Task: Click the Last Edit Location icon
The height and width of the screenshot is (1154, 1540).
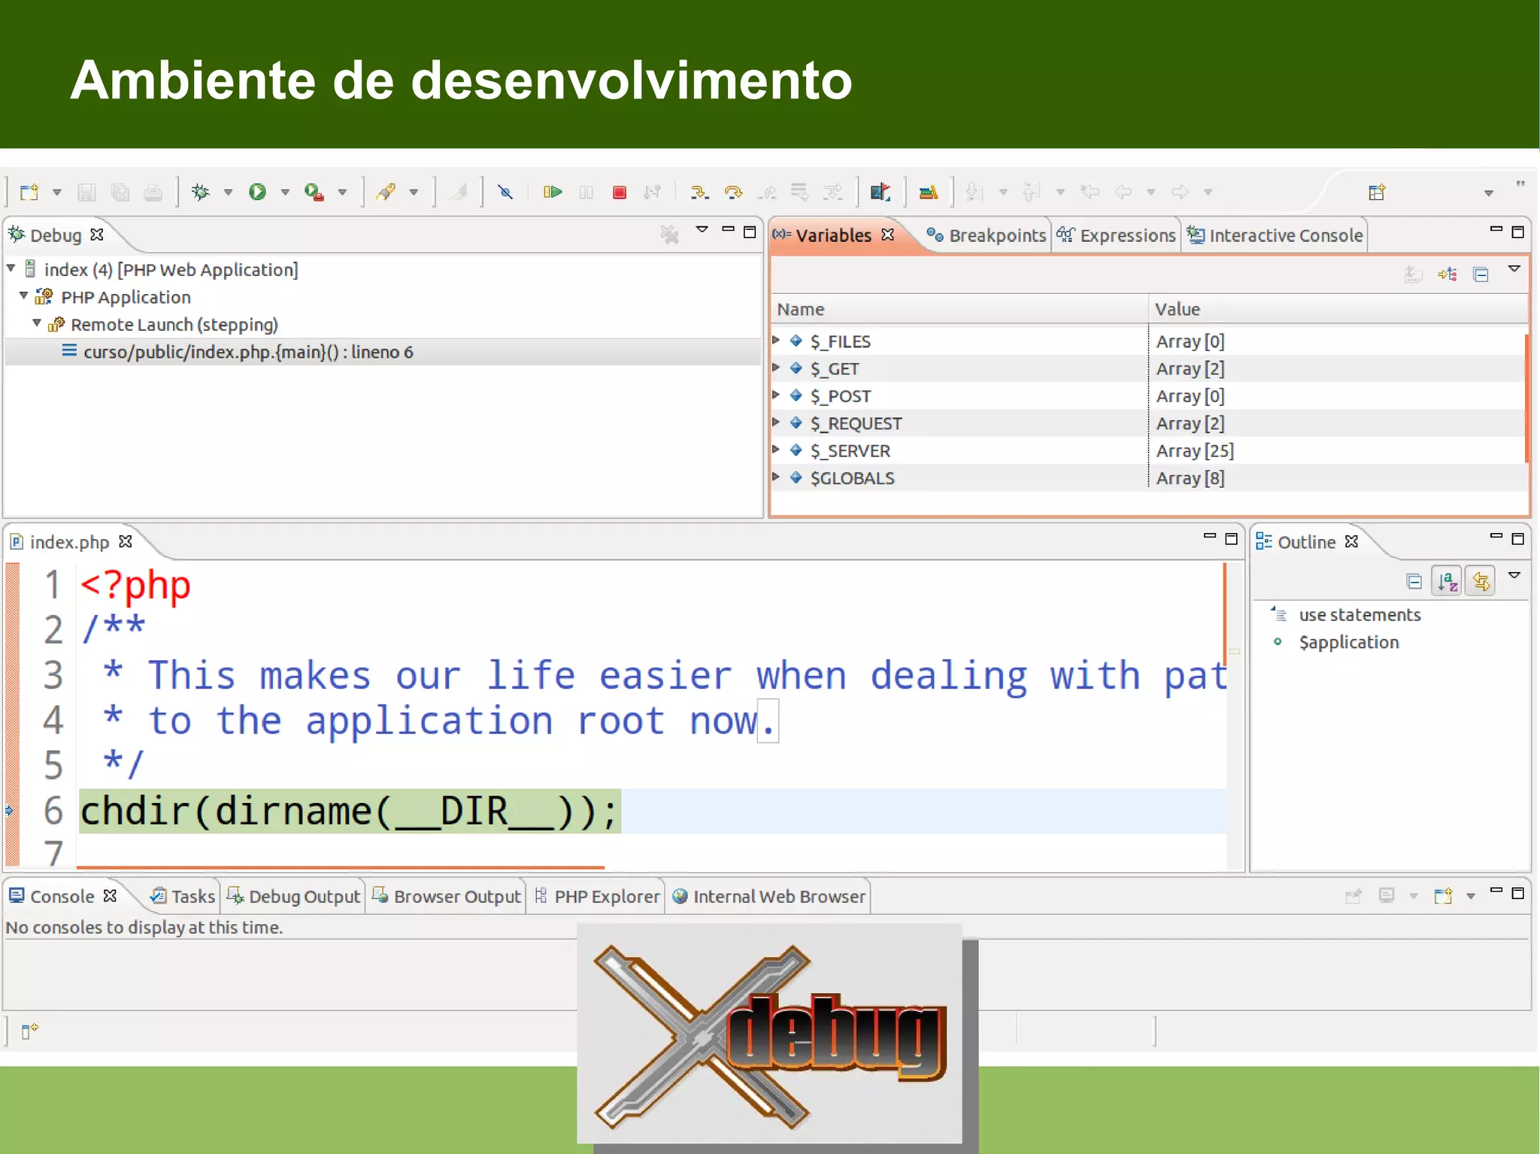Action: [x=1090, y=192]
